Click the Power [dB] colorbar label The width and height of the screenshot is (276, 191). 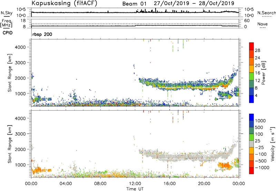[x=263, y=73]
